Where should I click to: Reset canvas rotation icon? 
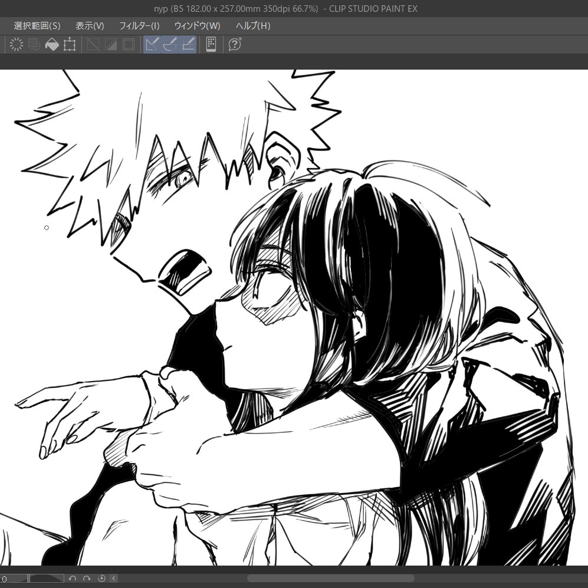coord(101,578)
